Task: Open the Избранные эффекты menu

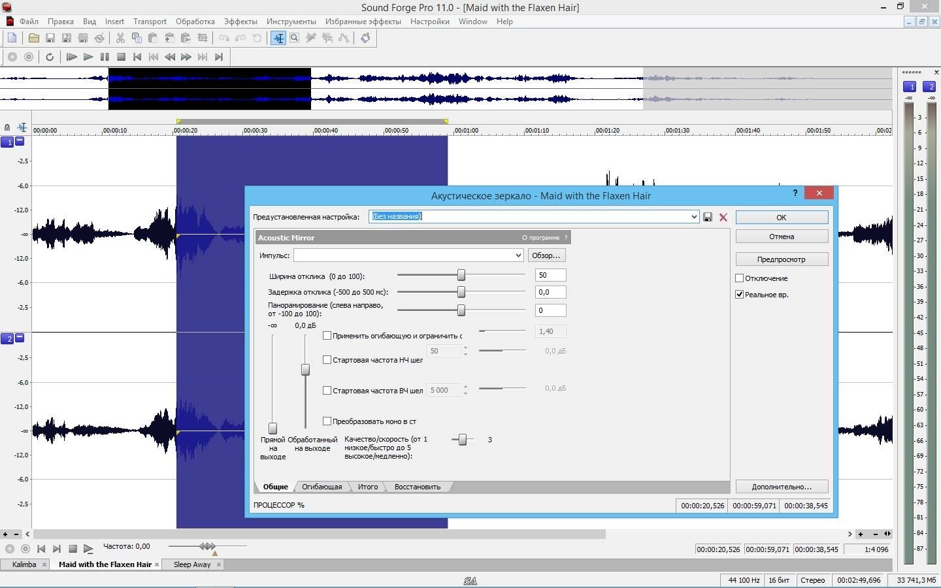Action: [363, 22]
